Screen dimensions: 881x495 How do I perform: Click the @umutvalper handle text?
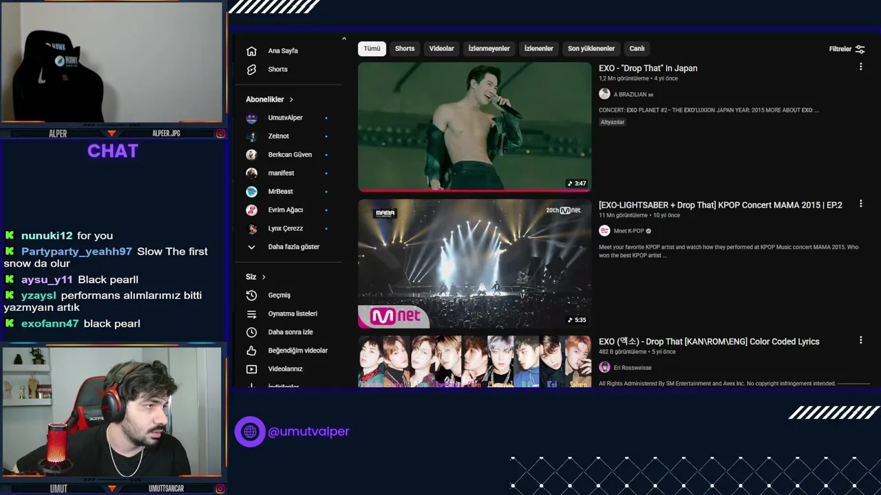point(308,432)
